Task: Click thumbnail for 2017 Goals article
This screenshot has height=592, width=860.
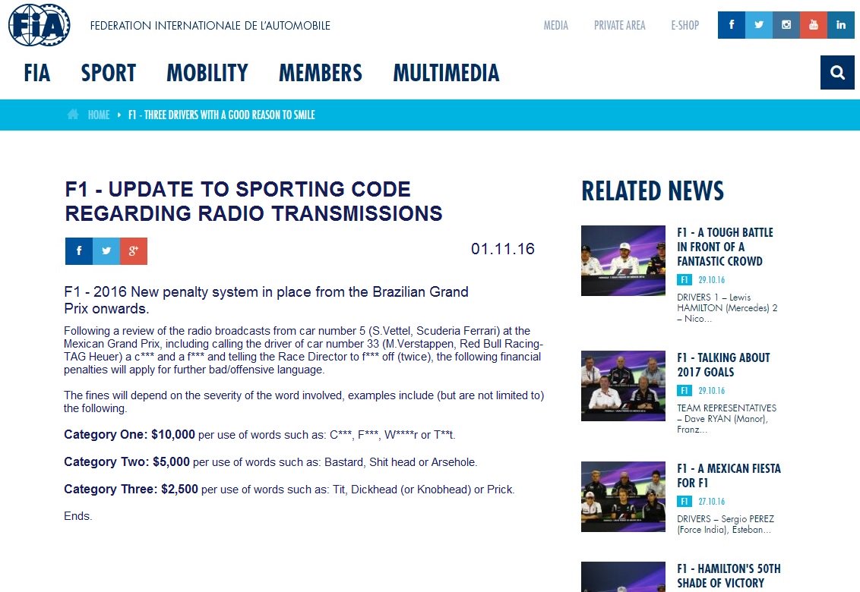Action: pos(623,386)
